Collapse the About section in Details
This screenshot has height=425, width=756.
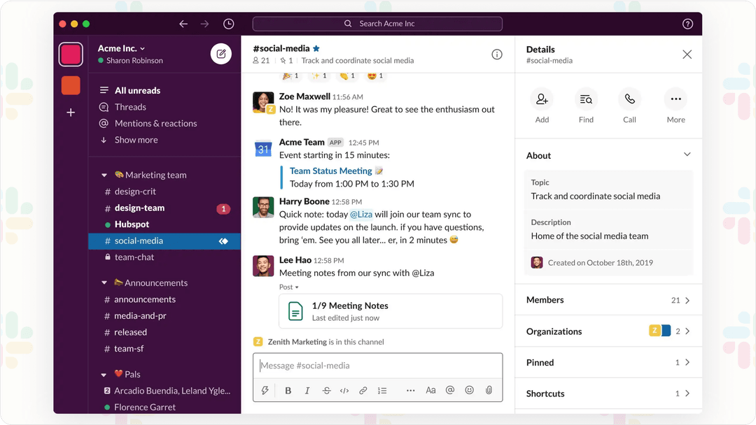coord(687,154)
